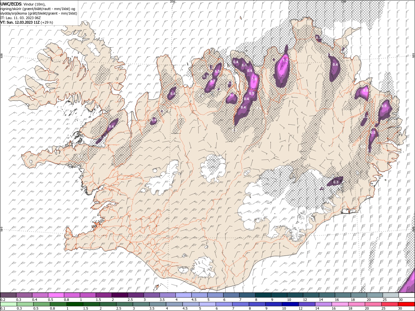Select the upper scale swatch between 4.5 and 5
415x311 pixels.
pyautogui.click(x=199, y=295)
